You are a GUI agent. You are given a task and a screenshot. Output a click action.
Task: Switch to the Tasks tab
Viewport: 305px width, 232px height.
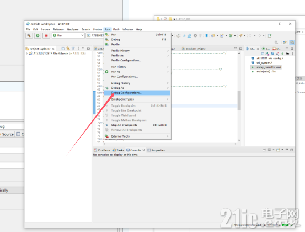pyautogui.click(x=118, y=150)
